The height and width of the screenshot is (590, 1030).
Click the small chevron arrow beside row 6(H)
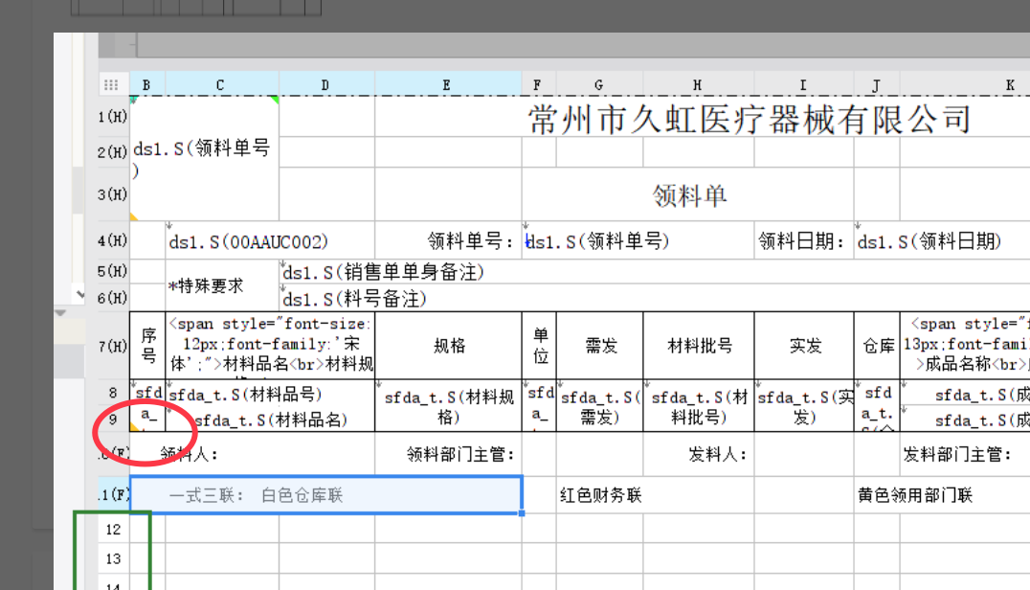click(x=80, y=294)
